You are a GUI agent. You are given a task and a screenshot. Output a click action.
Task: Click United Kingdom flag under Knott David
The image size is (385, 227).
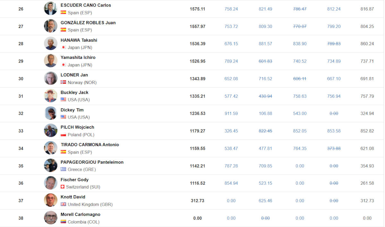click(x=63, y=204)
